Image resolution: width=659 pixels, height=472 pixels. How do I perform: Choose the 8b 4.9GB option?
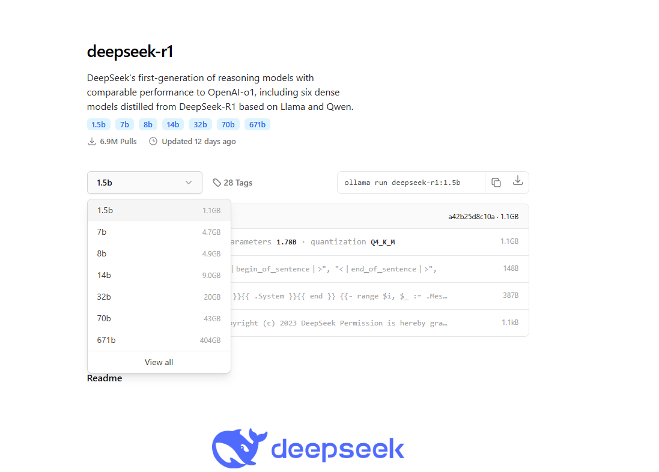click(159, 253)
